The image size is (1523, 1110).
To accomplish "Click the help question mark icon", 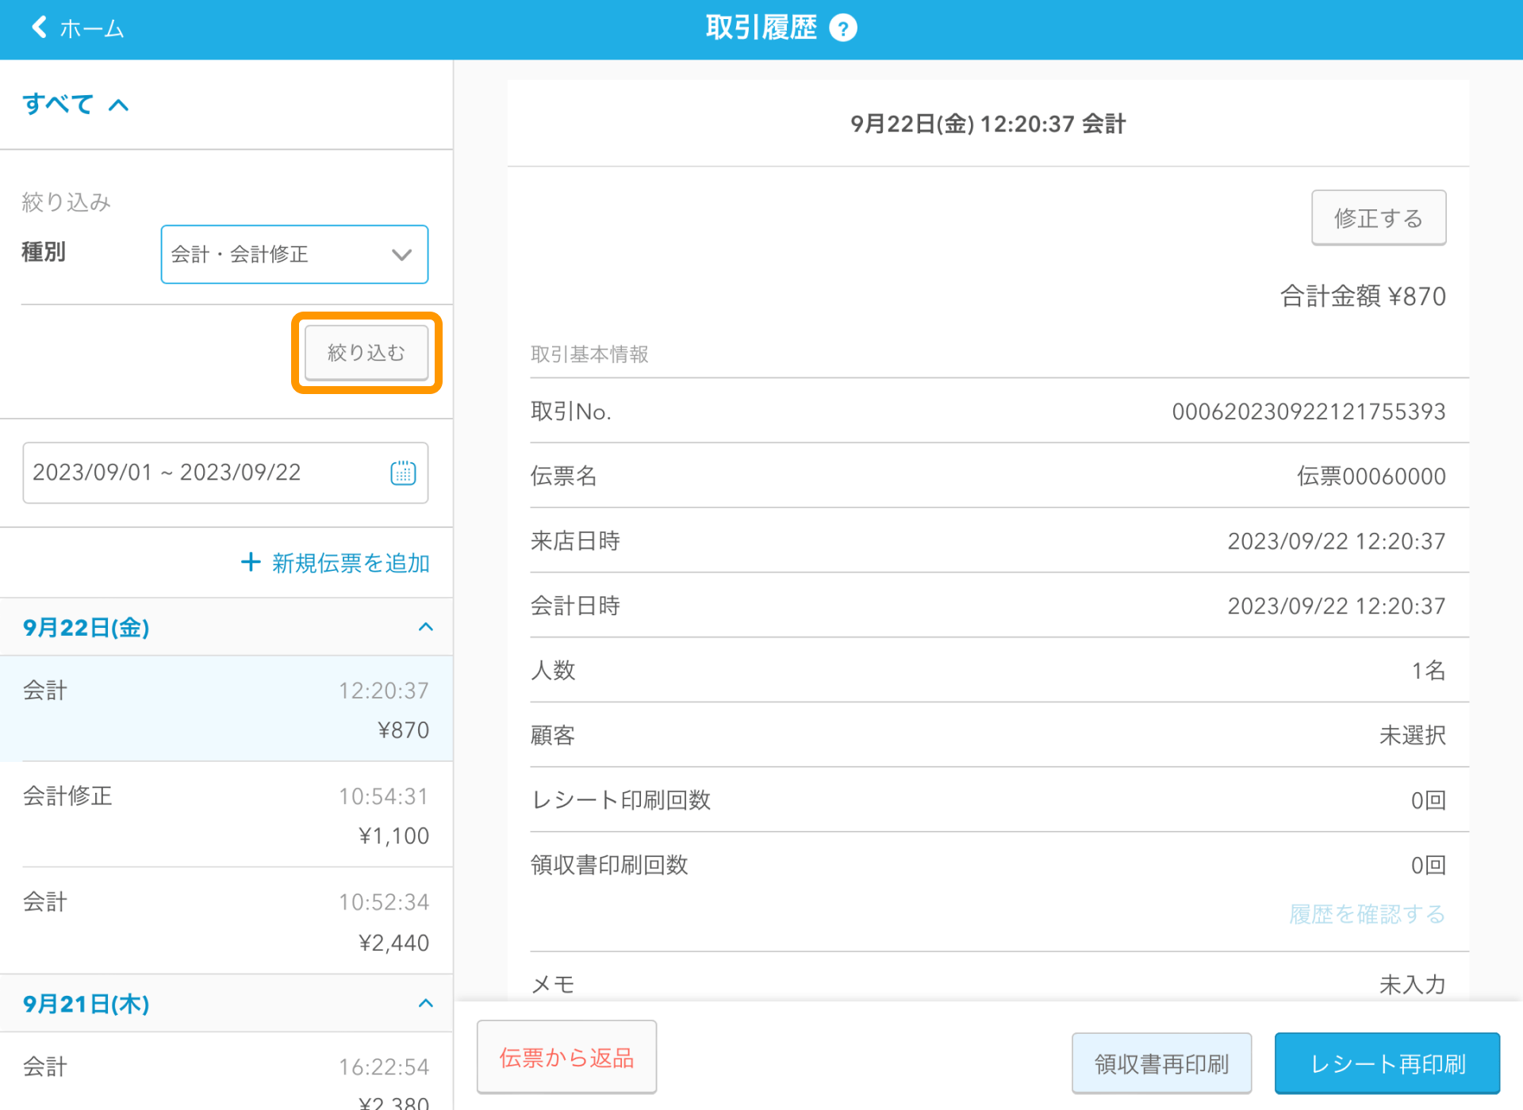I will (x=842, y=29).
